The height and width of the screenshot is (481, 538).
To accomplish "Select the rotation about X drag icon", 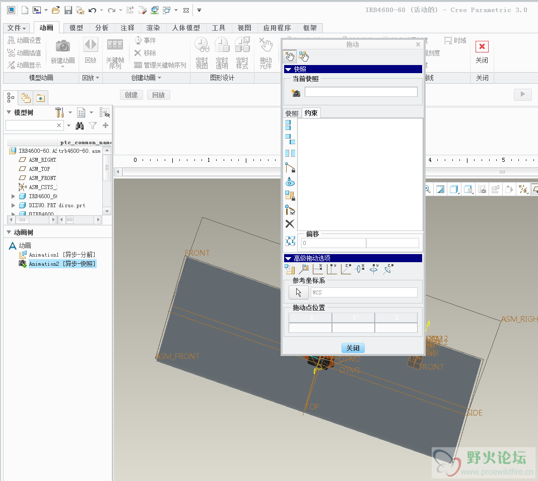I will coord(360,269).
